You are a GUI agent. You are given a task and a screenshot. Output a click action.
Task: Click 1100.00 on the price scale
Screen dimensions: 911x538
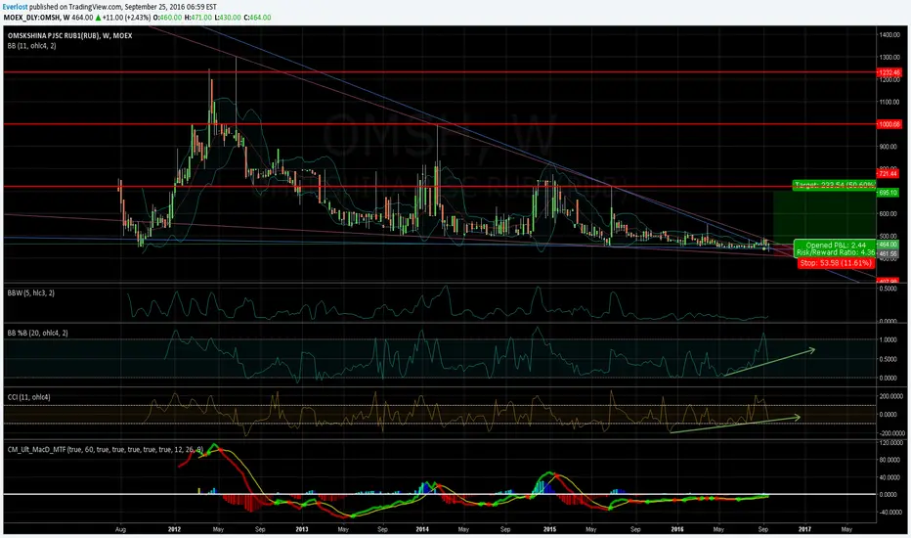[889, 102]
